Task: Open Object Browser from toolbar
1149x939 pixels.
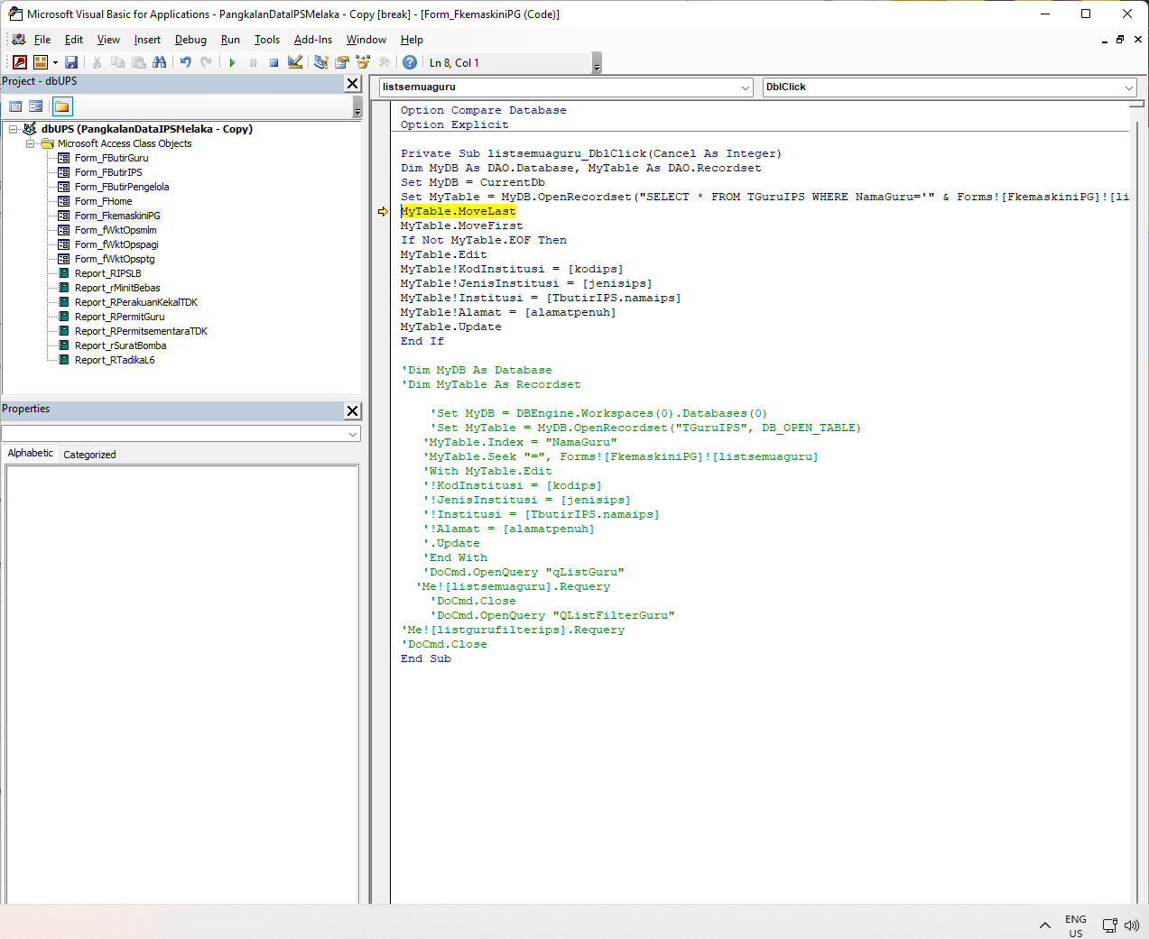Action: (x=363, y=62)
